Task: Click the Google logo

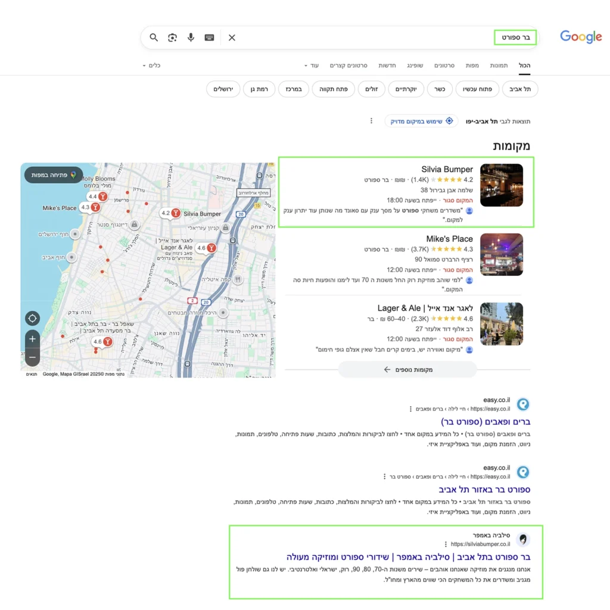Action: 581,37
